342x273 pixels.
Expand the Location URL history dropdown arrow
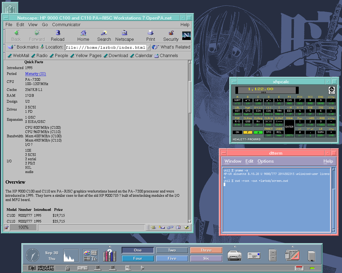pyautogui.click(x=148, y=47)
